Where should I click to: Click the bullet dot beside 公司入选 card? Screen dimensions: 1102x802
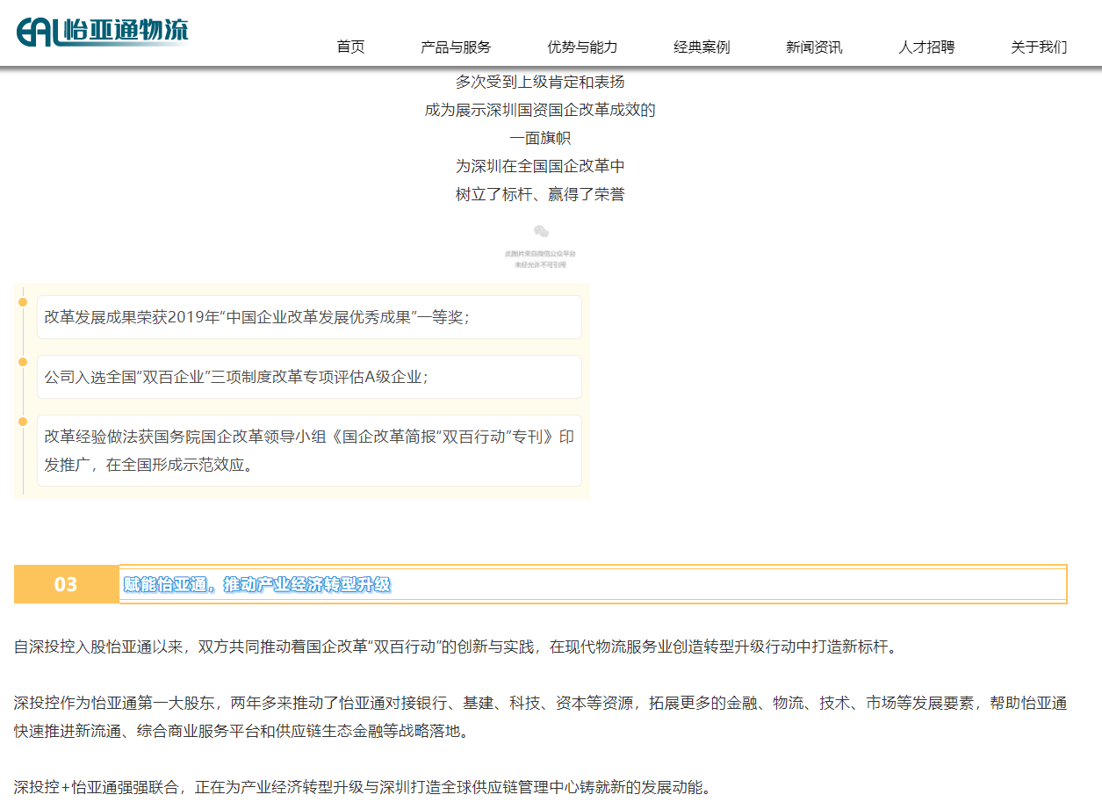pos(23,362)
